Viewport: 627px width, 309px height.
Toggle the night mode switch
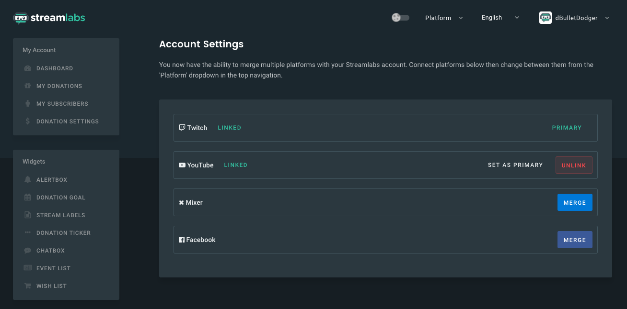(x=400, y=18)
